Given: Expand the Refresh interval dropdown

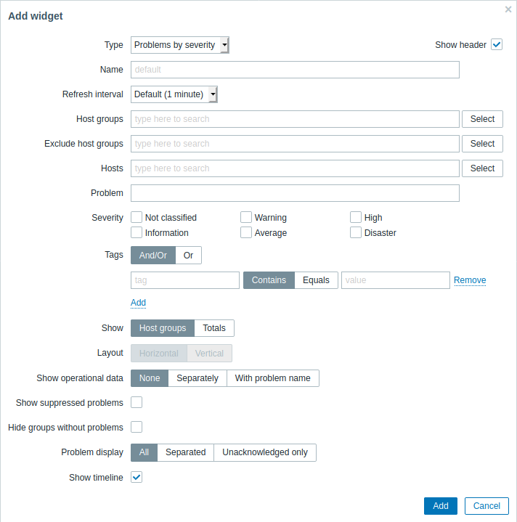Looking at the screenshot, I should (174, 94).
